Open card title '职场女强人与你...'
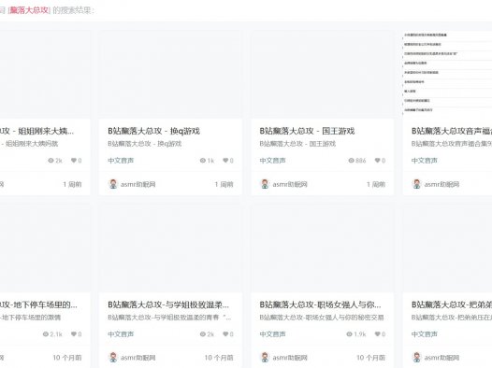The image size is (492, 368). pos(320,304)
